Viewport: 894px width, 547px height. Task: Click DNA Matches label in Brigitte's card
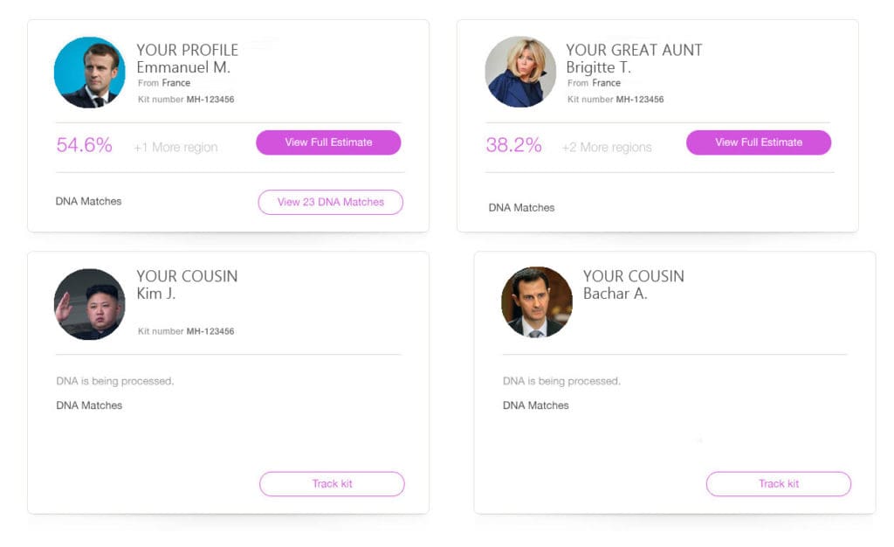[521, 208]
